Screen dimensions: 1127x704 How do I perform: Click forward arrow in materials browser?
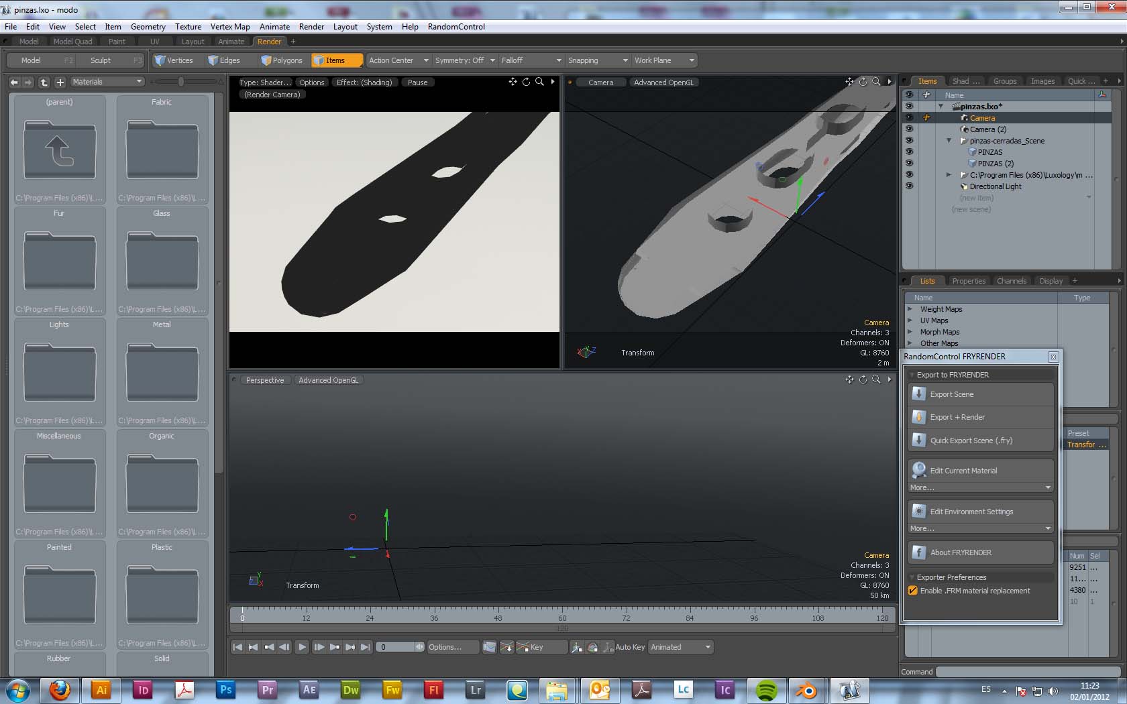28,82
